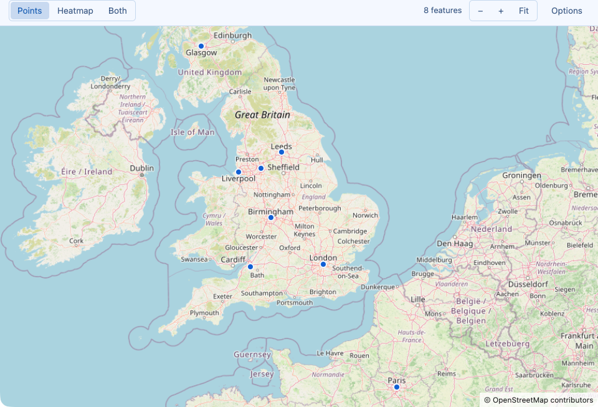Select the blue point at Glasgow
Image resolution: width=598 pixels, height=407 pixels.
pos(201,46)
